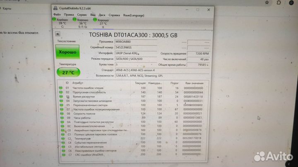298x167 pixels.
Task: Click the total hours field 79585 ч
Action: [198, 65]
